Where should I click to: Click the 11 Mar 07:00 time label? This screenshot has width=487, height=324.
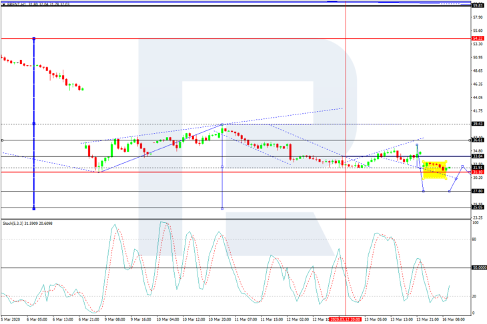coord(246,319)
